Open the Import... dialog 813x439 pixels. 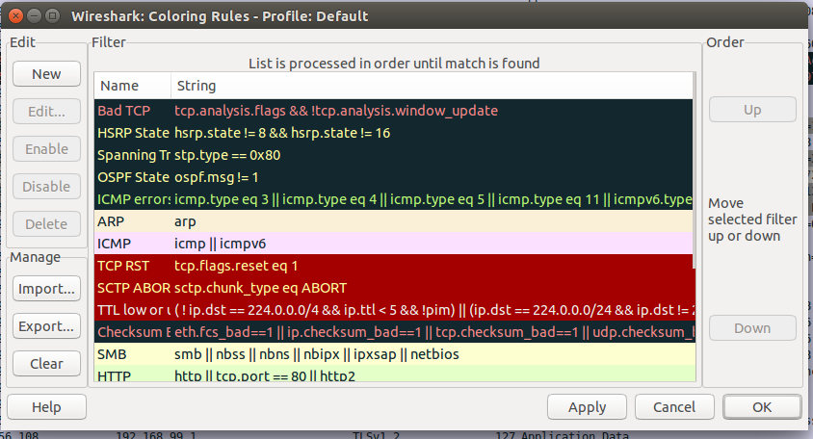[x=46, y=289]
